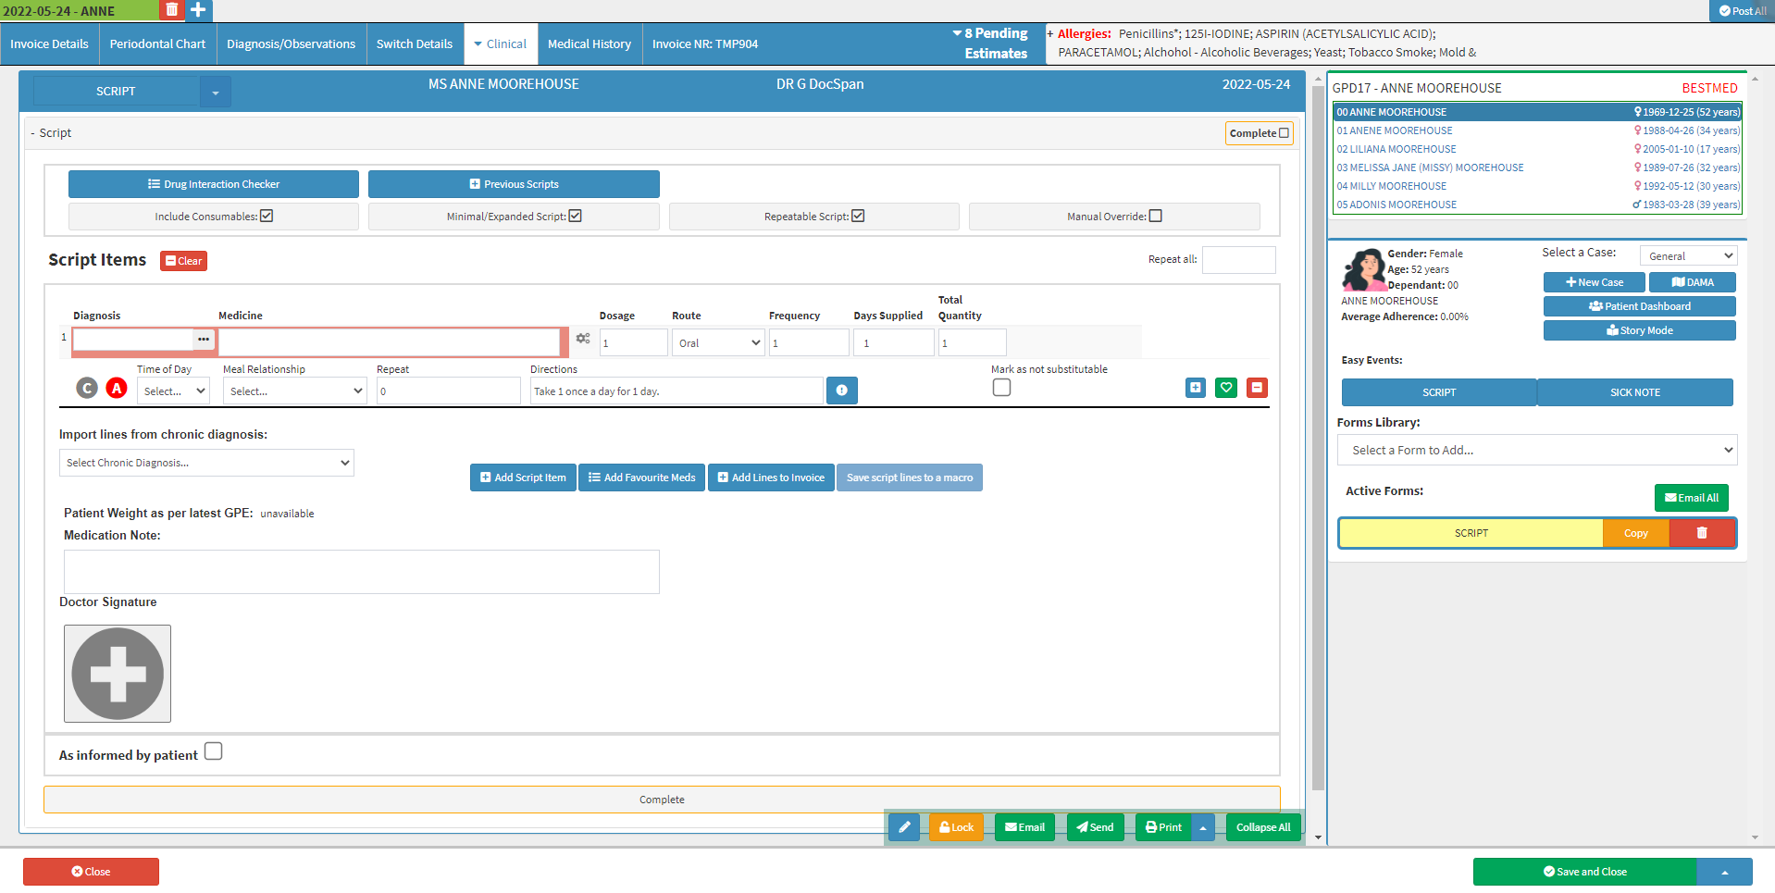Add doctor signature via plus thumbnail
This screenshot has height=893, width=1775.
coord(118,674)
